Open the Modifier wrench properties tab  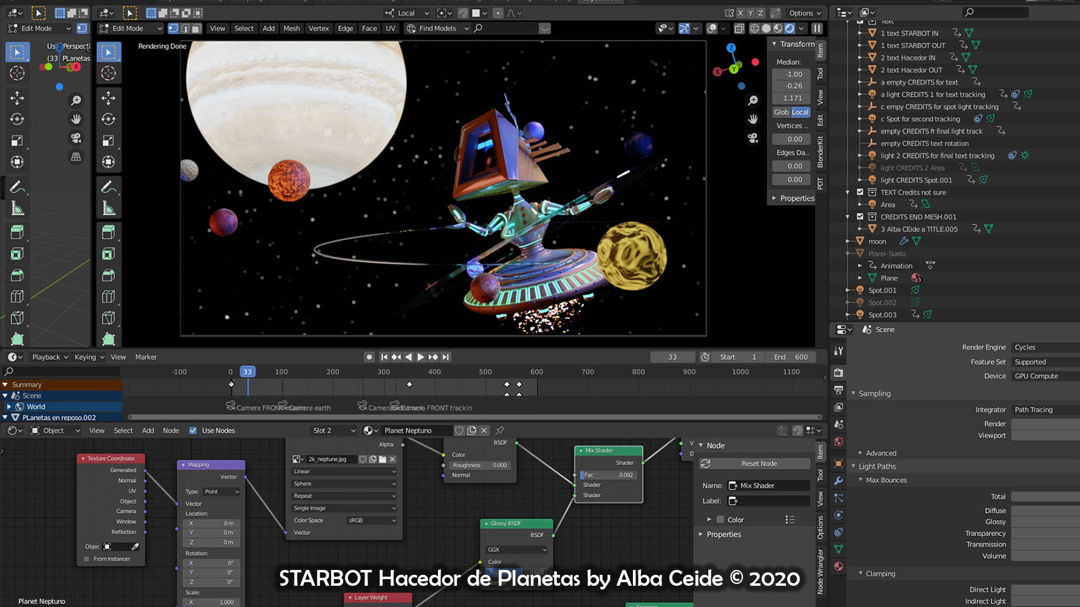tap(838, 480)
